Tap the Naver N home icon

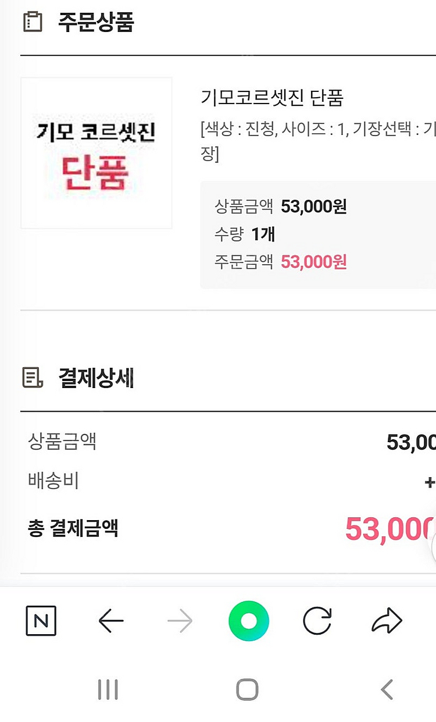pyautogui.click(x=41, y=621)
